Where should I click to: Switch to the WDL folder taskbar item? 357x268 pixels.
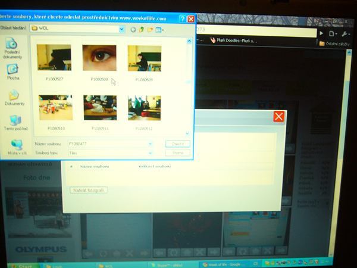pos(121,266)
